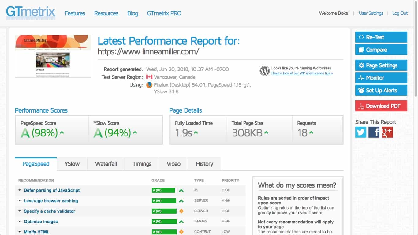Click the GRADE column header

[158, 181]
